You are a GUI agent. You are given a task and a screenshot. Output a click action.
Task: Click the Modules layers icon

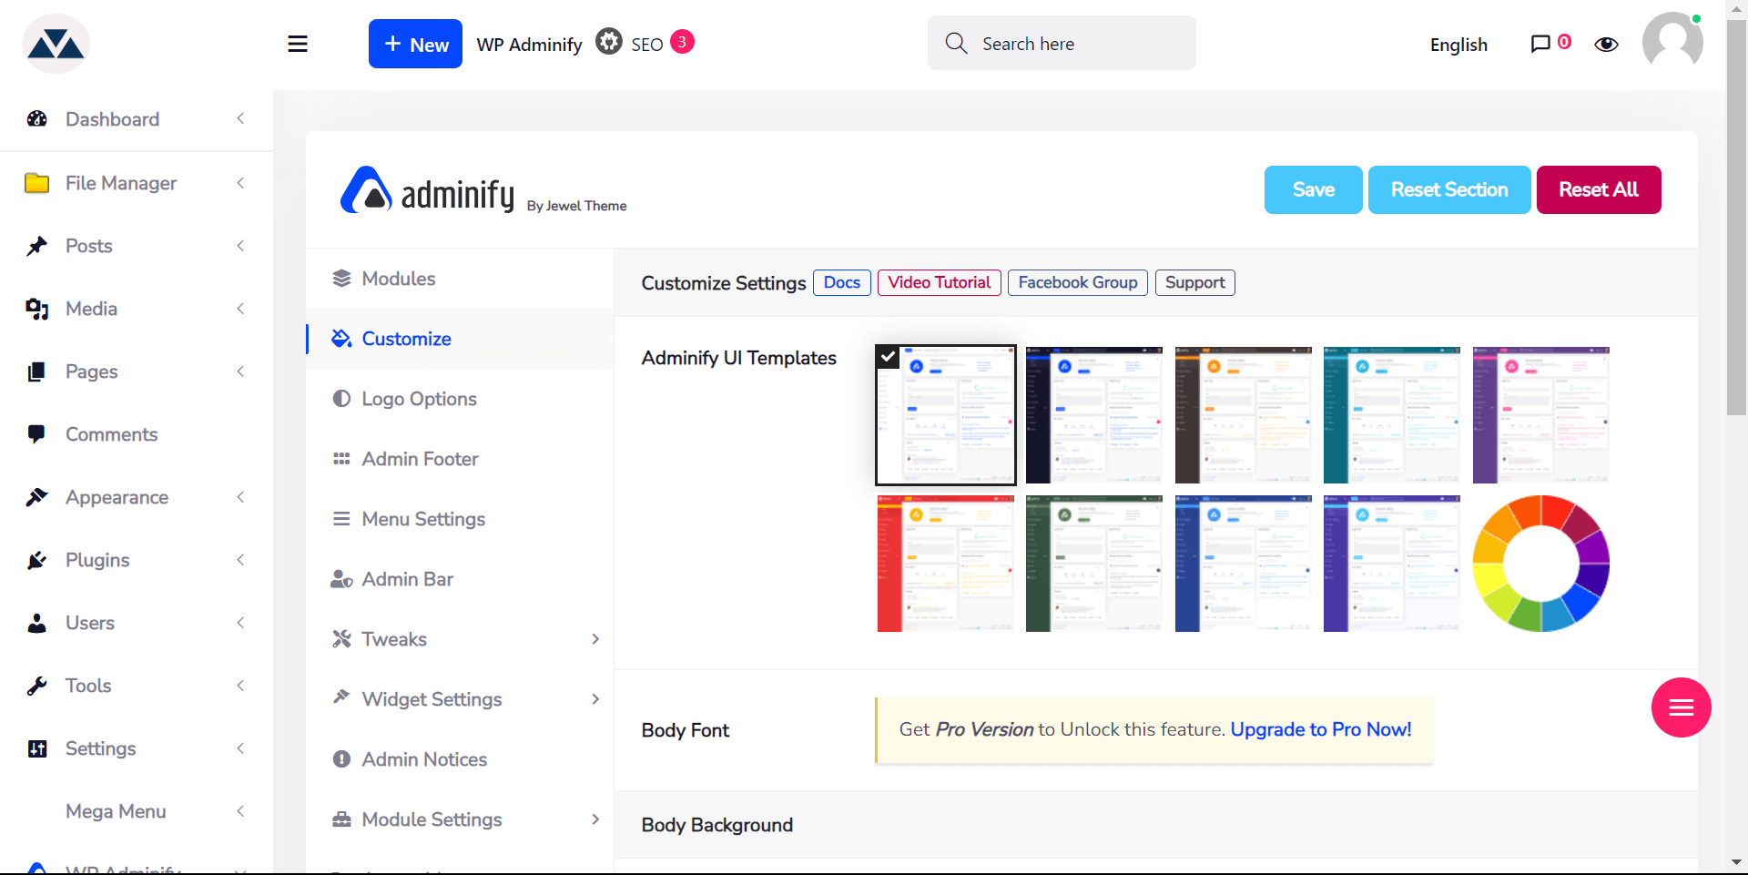[341, 279]
